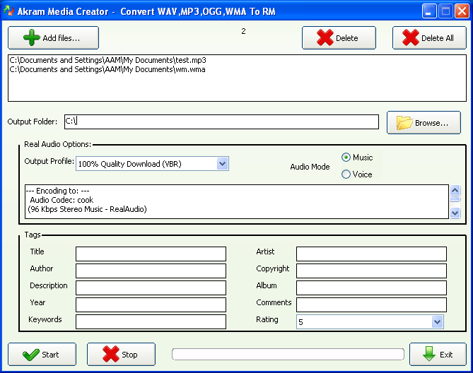Click into the Author tag field
This screenshot has height=373, width=473.
151,271
